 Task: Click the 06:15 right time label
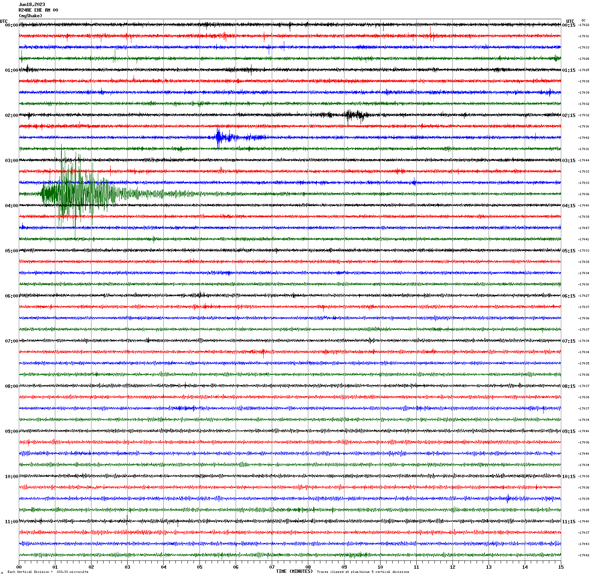point(569,296)
